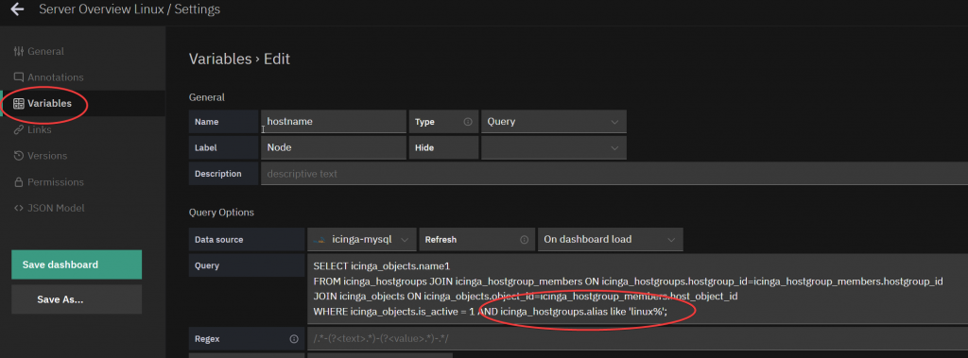This screenshot has width=968, height=358.
Task: Click the Refresh info icon
Action: [x=524, y=240]
